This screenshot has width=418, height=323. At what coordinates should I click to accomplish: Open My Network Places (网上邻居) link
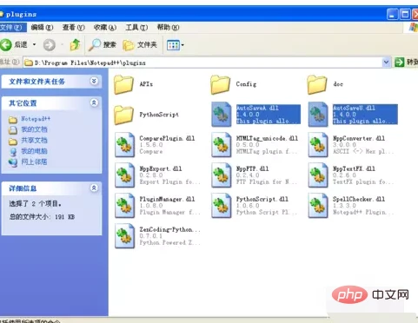click(34, 161)
